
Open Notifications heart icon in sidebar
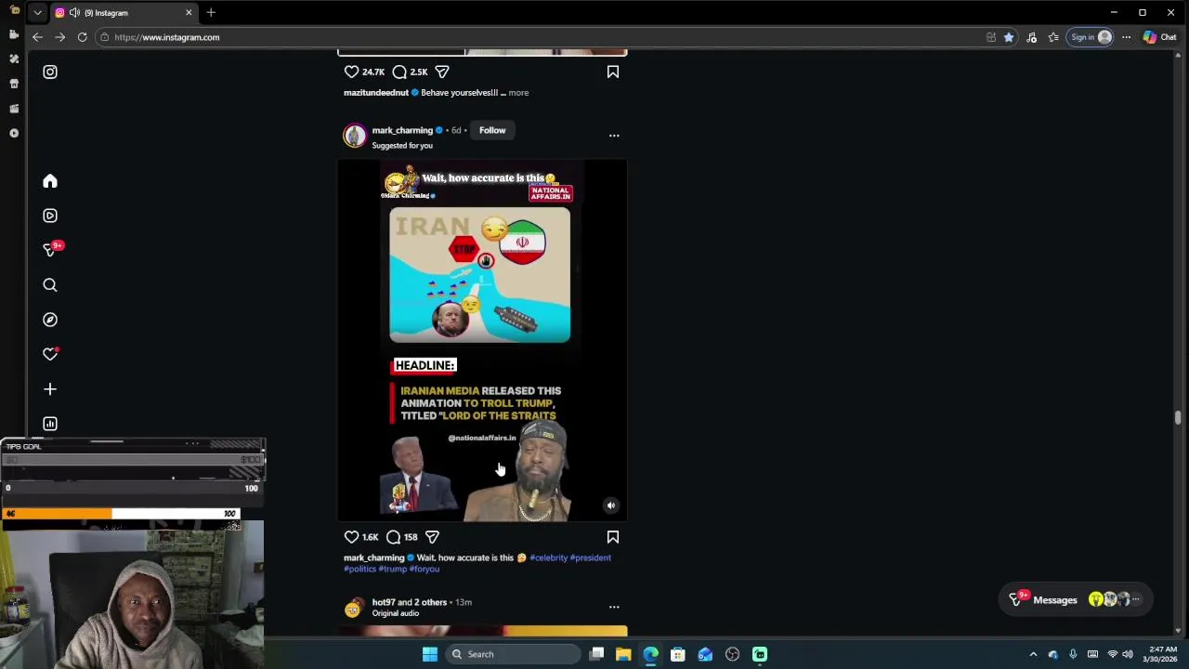[x=50, y=354]
